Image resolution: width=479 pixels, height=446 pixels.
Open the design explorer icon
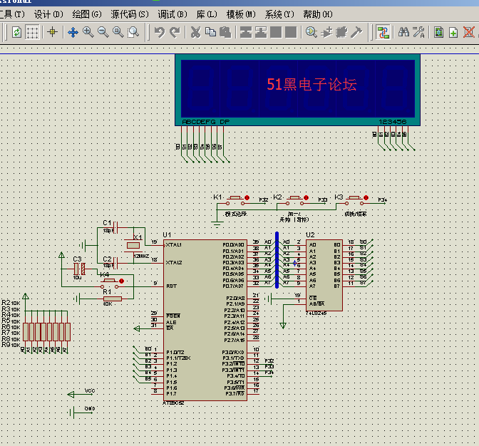(438, 32)
